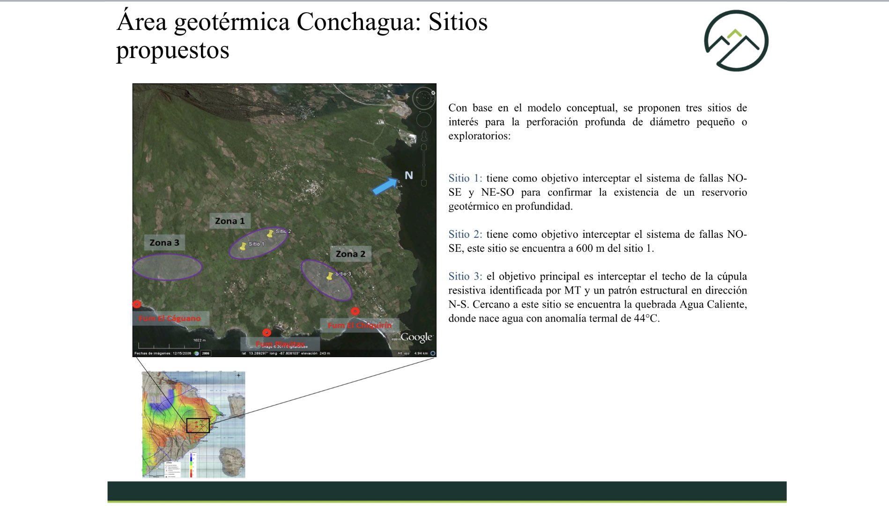Click the 'Sitio 2' pin label on map

click(x=283, y=231)
